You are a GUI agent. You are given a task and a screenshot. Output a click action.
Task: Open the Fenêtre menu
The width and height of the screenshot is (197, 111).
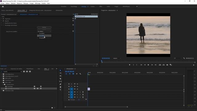pos(44,3)
